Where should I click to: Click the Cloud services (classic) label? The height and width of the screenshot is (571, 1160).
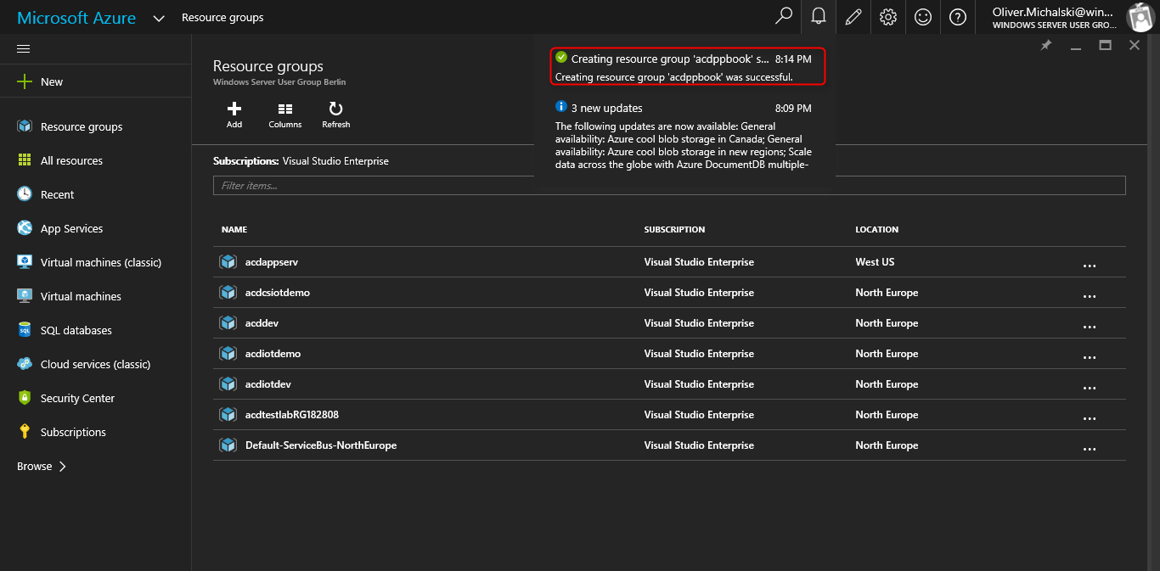click(x=95, y=364)
